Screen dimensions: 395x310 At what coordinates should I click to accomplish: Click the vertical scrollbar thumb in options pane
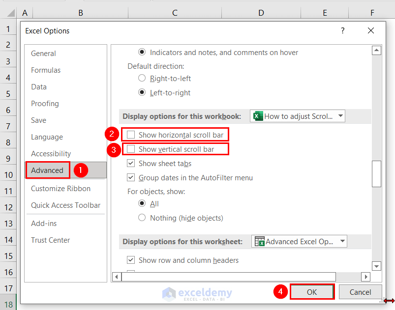tap(376, 174)
